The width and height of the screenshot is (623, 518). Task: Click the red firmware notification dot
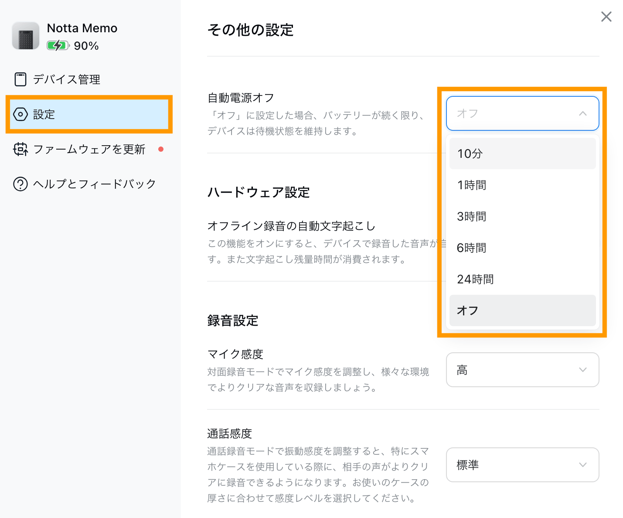tap(161, 149)
